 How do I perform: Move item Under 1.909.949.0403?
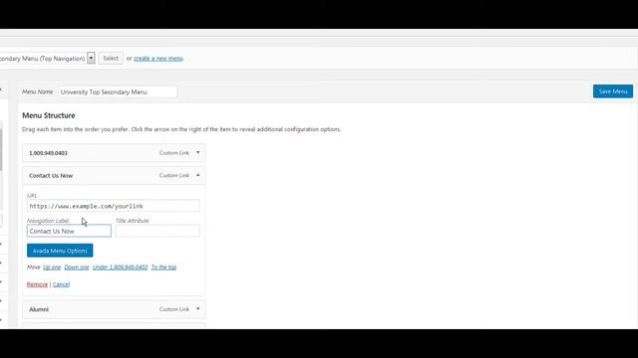pos(120,268)
